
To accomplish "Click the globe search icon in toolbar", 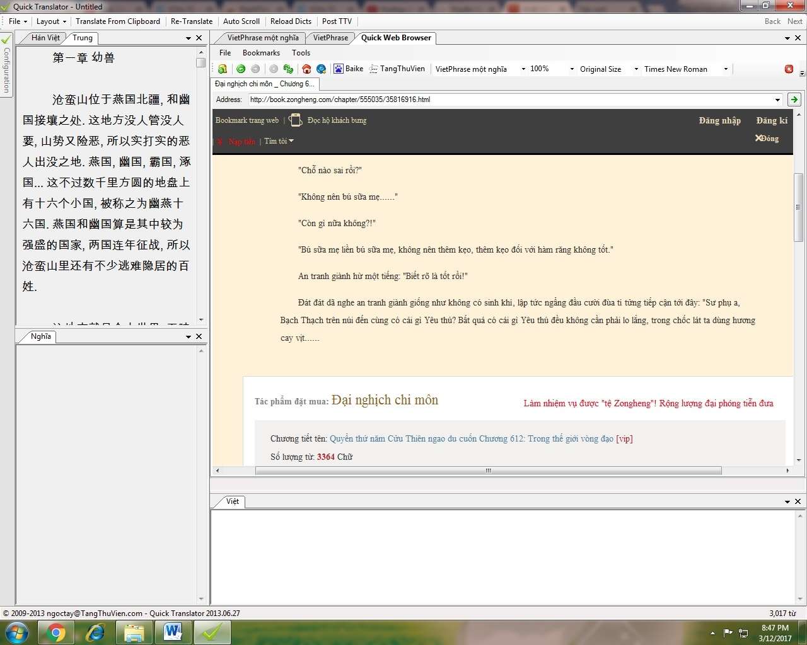I will click(x=322, y=69).
